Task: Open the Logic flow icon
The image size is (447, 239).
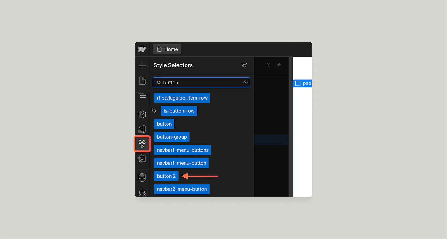Action: click(142, 192)
